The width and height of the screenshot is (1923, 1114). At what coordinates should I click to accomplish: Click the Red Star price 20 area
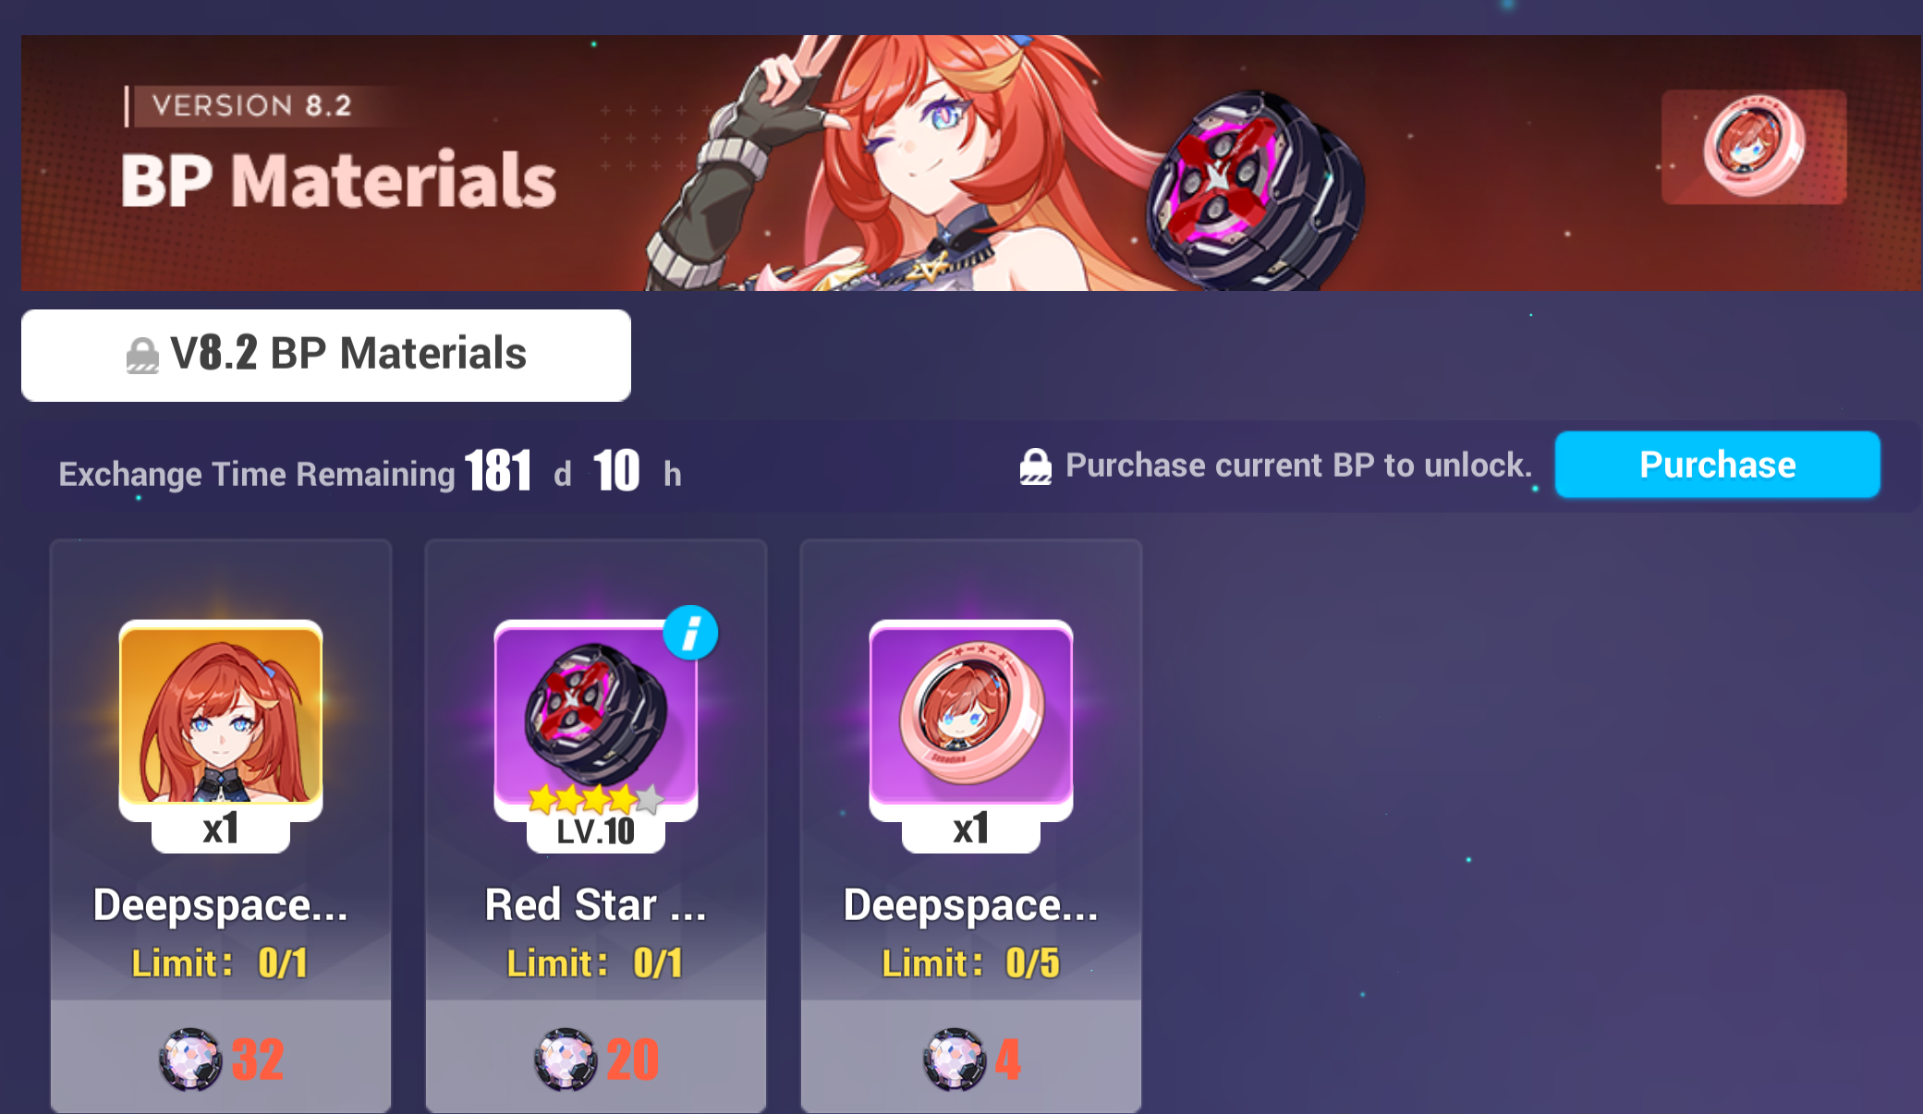[x=596, y=1058]
